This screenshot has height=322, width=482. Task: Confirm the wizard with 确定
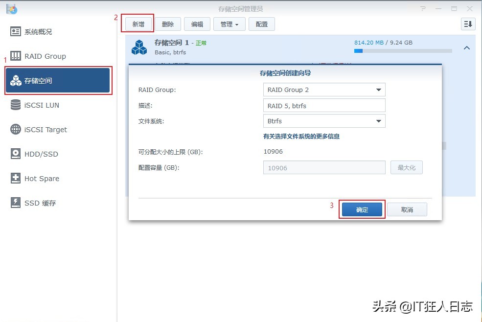coord(362,209)
